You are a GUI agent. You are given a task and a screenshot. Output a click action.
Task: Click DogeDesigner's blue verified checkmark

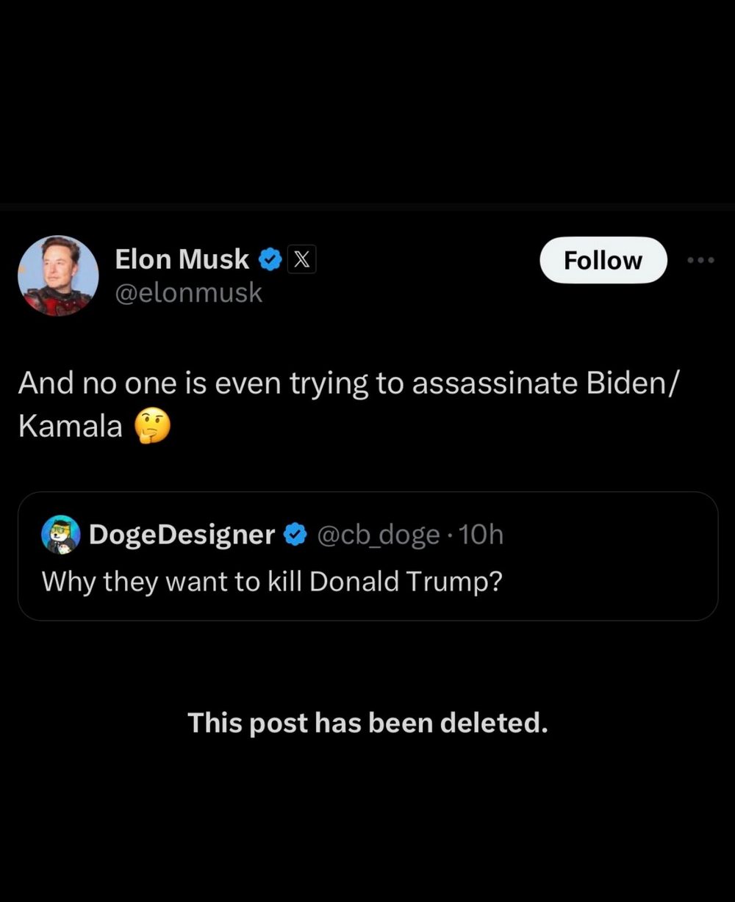pyautogui.click(x=295, y=535)
